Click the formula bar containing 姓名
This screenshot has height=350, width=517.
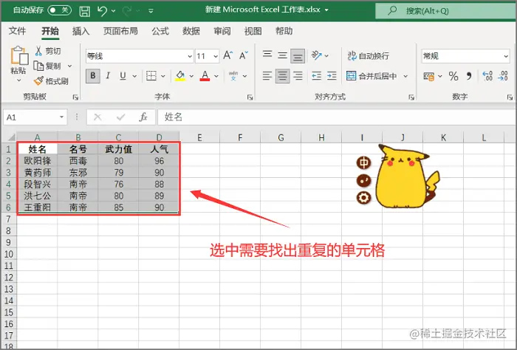[337, 117]
